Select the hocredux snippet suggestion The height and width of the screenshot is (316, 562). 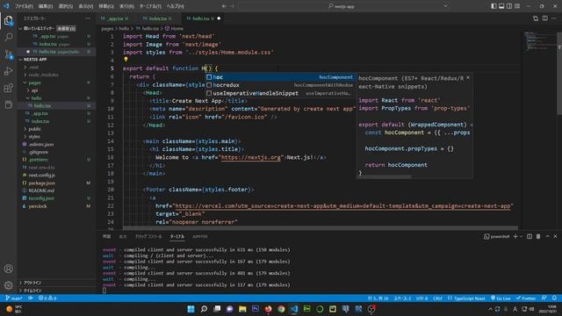click(x=280, y=85)
